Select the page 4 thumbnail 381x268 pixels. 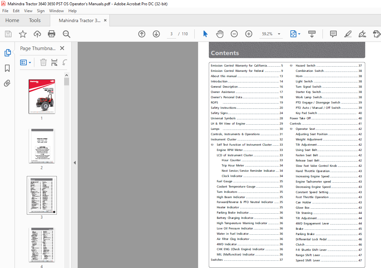42,245
